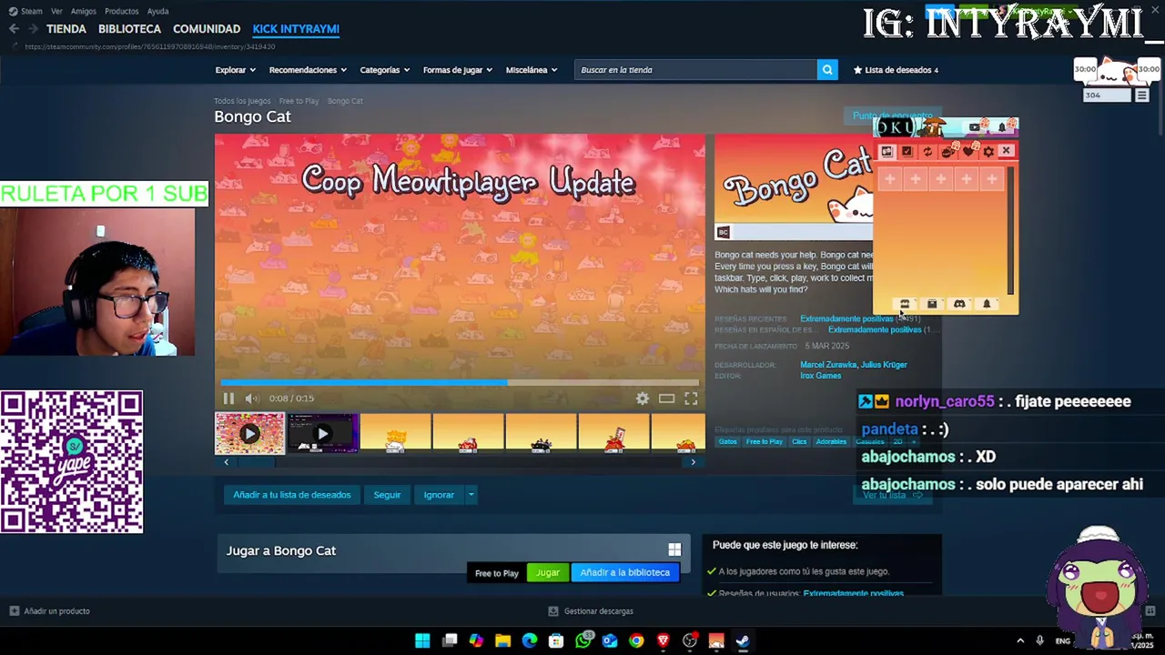Open WhatsApp from the taskbar

(x=583, y=640)
